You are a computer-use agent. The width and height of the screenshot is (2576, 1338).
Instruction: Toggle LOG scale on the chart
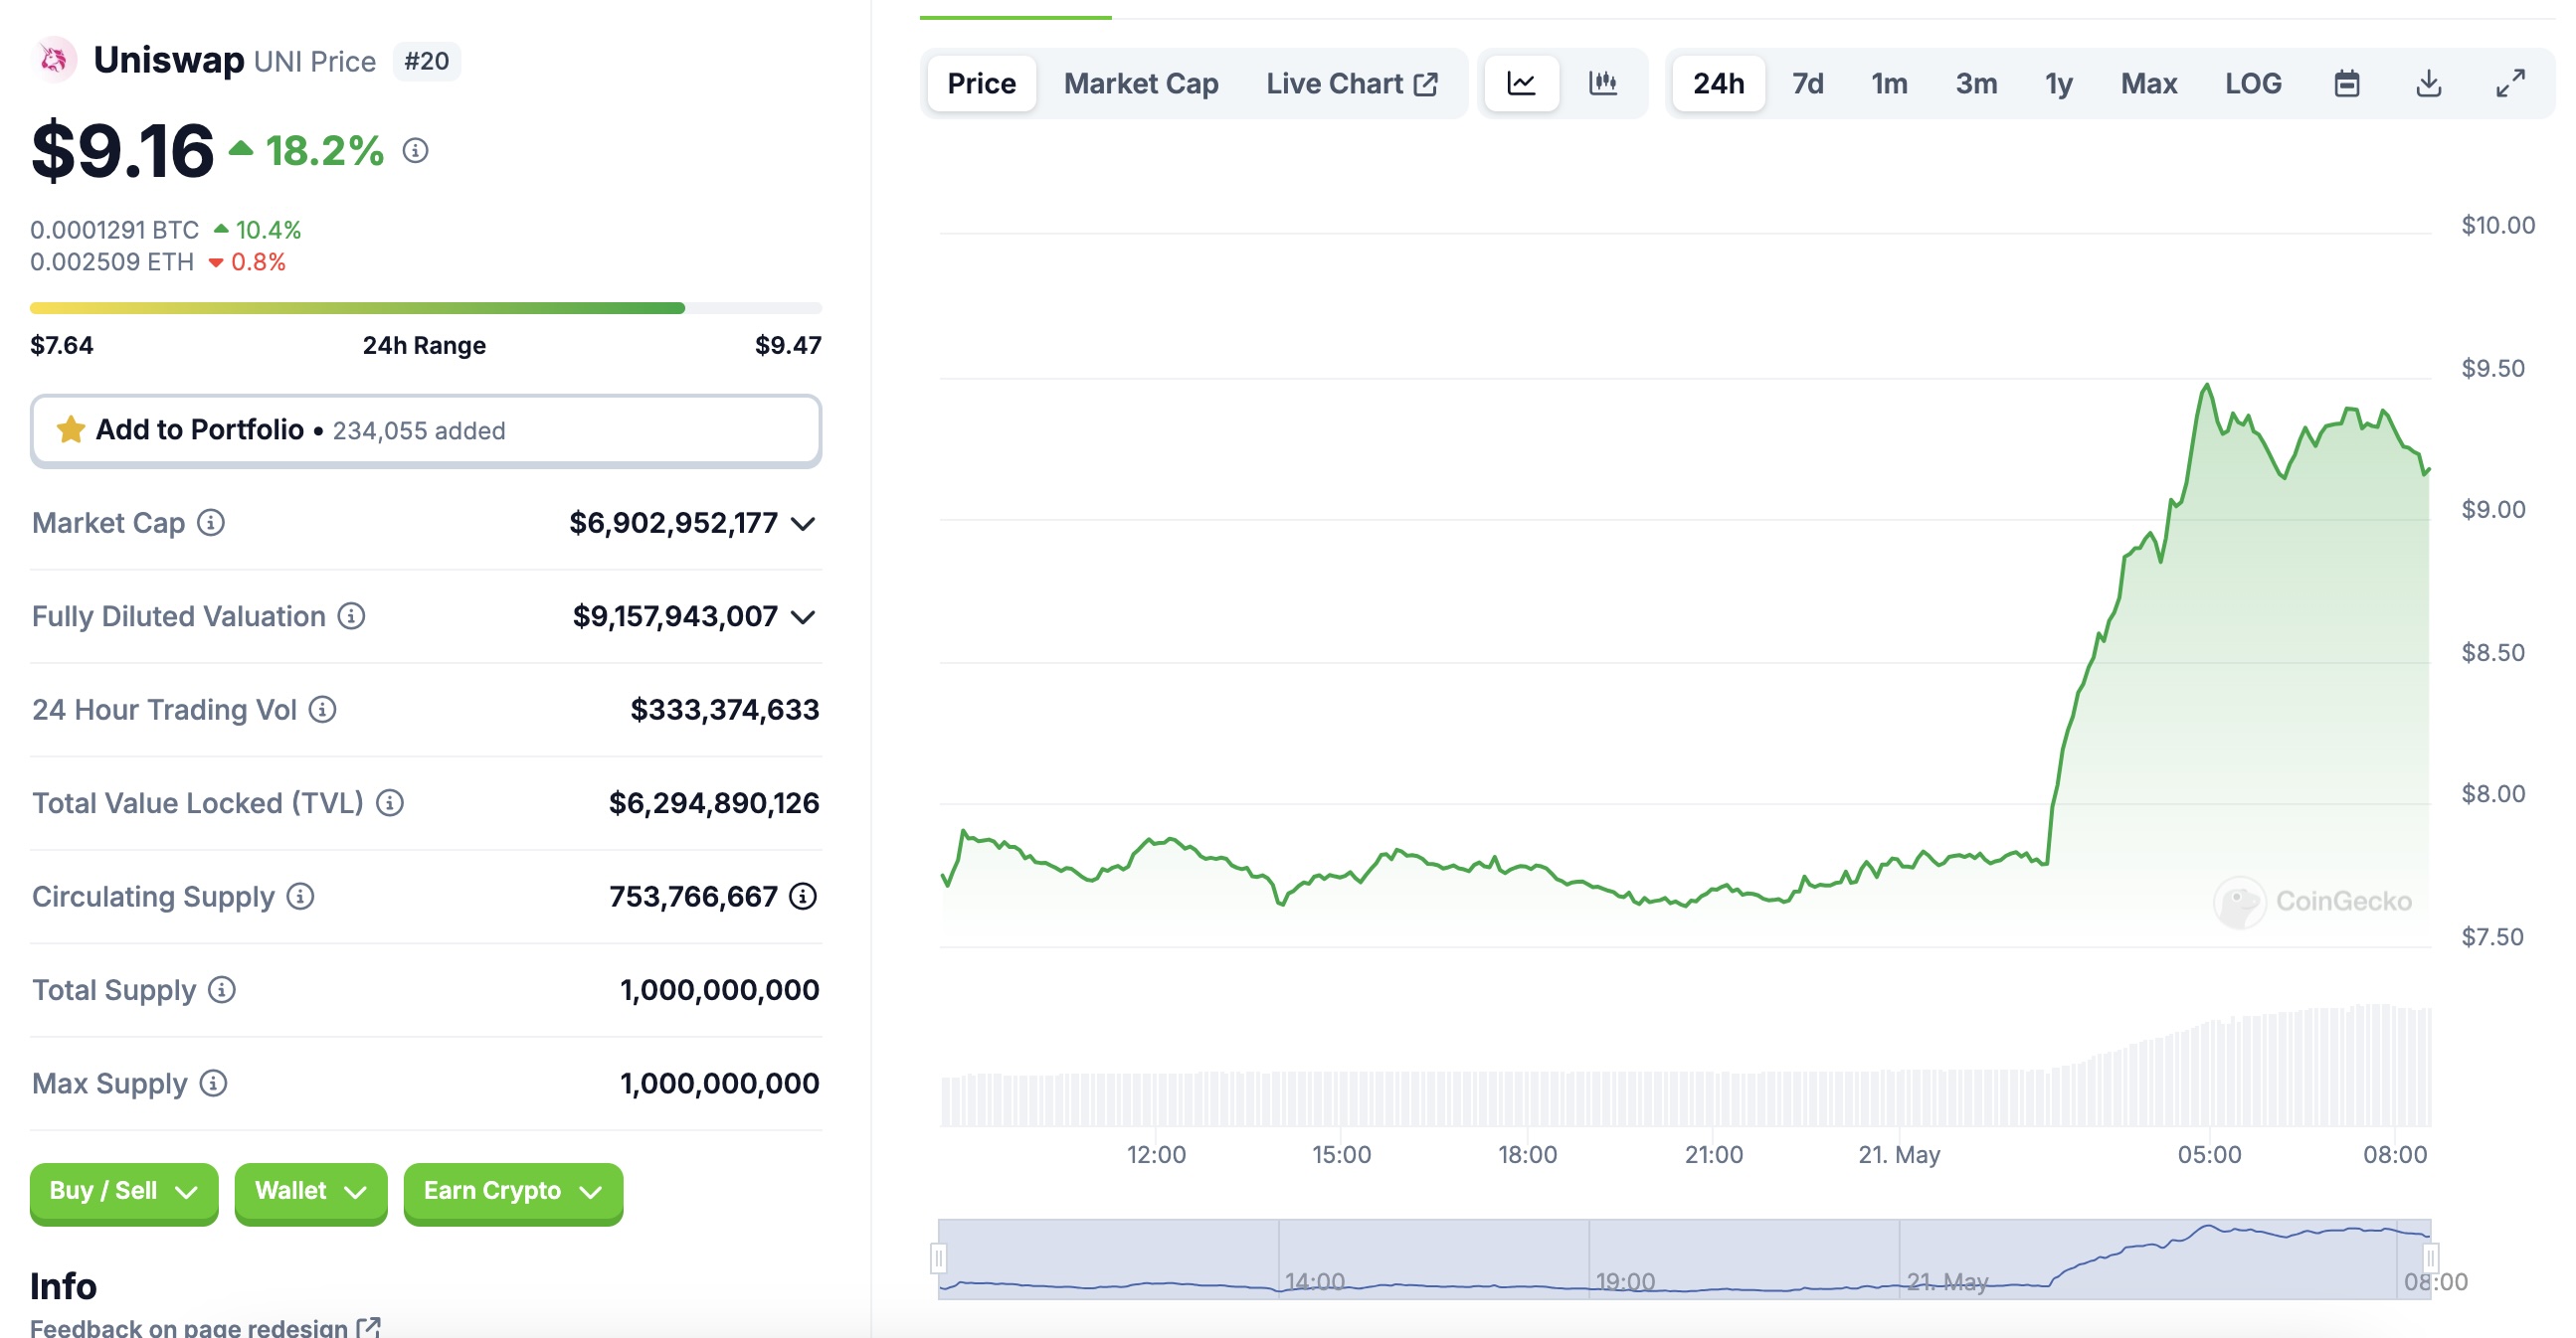(x=2253, y=83)
